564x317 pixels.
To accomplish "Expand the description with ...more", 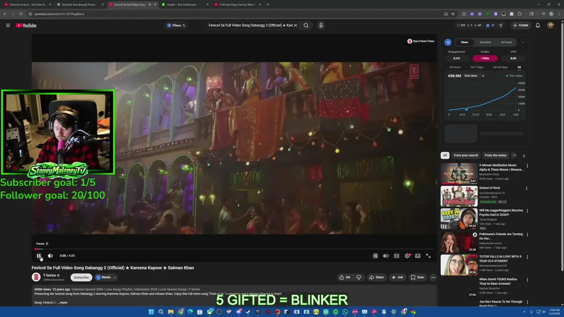I will tap(62, 302).
